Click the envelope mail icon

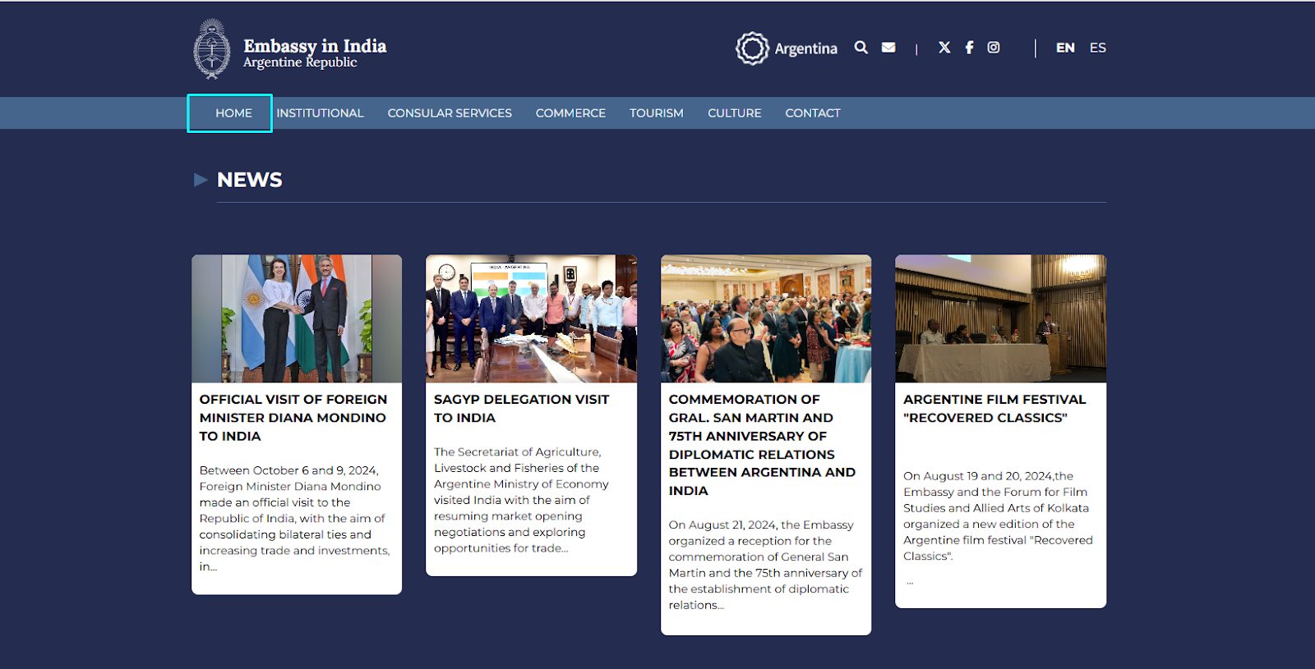pos(888,48)
